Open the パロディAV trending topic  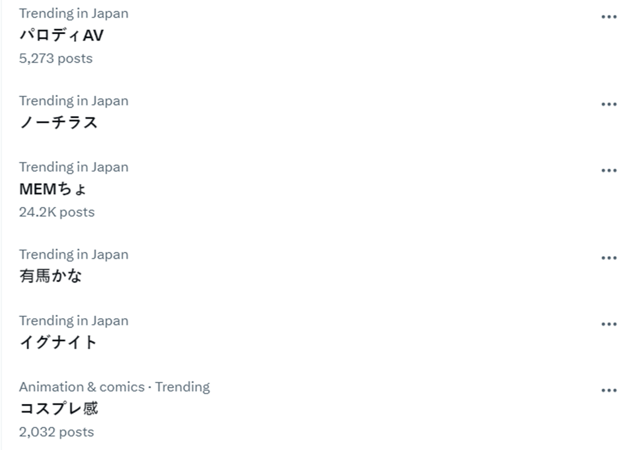click(x=61, y=36)
